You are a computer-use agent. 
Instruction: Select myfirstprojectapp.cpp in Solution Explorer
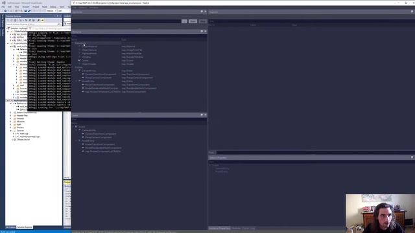coord(30,137)
